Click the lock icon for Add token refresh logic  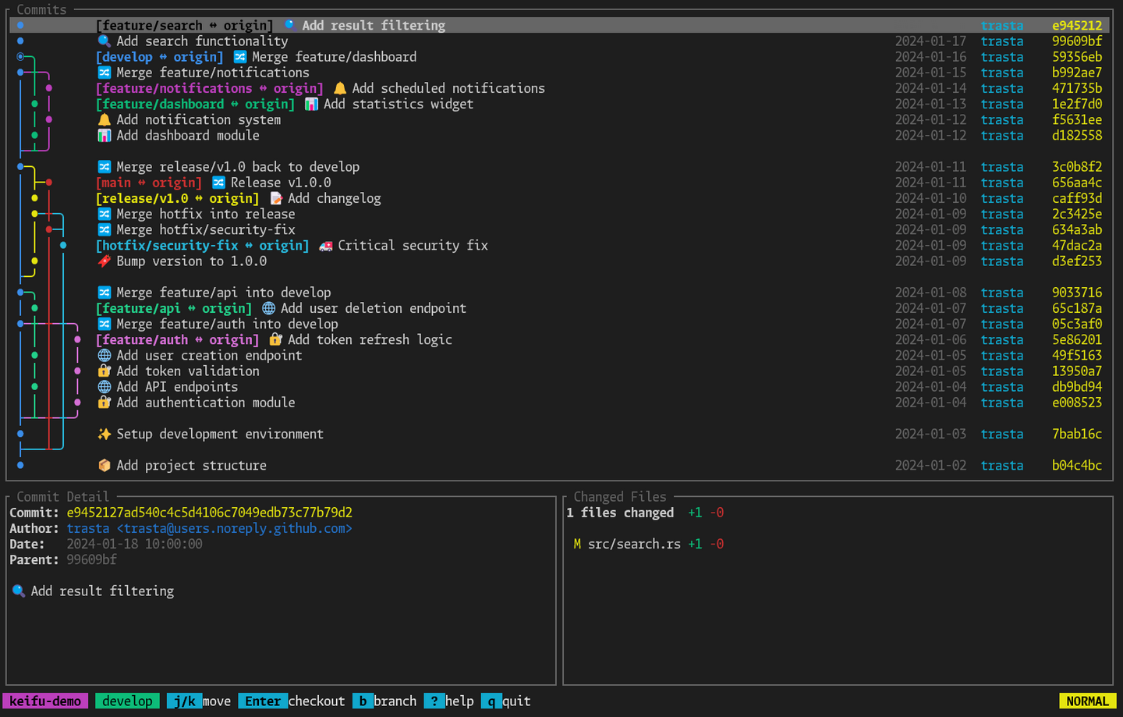coord(275,339)
